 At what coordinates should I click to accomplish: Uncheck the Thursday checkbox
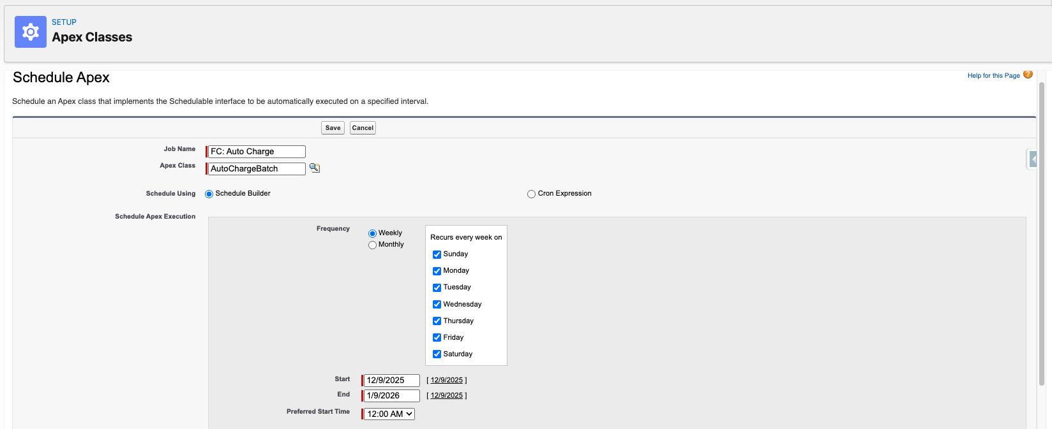[437, 321]
